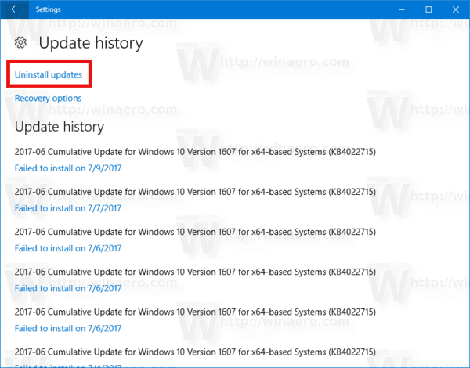This screenshot has height=368, width=470.
Task: Open the Recovery options link
Action: 48,99
